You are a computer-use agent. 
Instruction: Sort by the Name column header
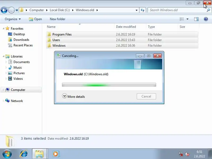[x=80, y=27]
